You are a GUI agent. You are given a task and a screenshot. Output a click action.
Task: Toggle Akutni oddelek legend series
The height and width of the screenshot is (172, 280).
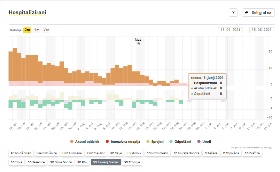[85, 141]
